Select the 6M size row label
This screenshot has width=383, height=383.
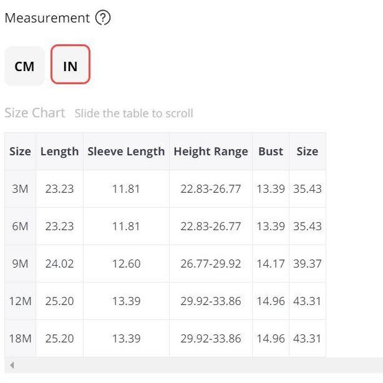tap(21, 226)
